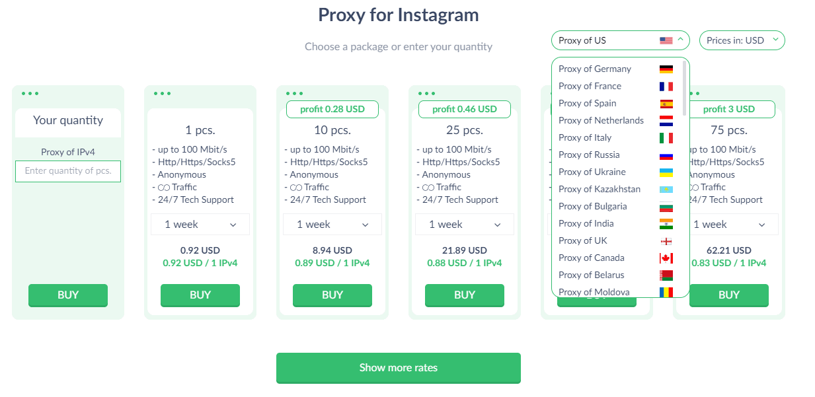Click the Ukraine flag icon
This screenshot has height=397, width=815.
click(666, 172)
